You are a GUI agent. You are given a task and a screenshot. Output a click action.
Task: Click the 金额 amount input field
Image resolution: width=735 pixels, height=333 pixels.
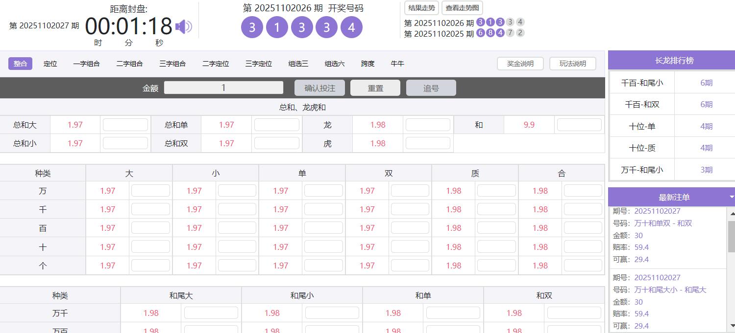223,88
